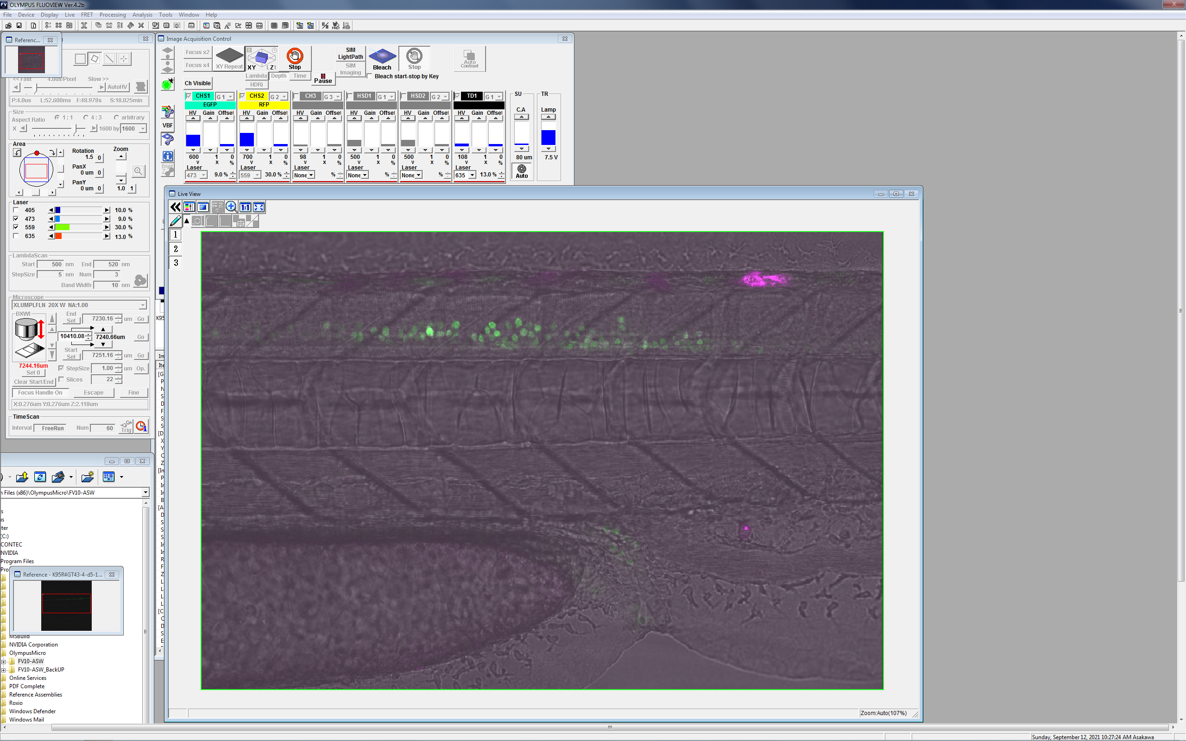Screen dimensions: 1186x741
Task: Click the zoom-in magnifier in Live View toolbar
Action: pyautogui.click(x=231, y=207)
